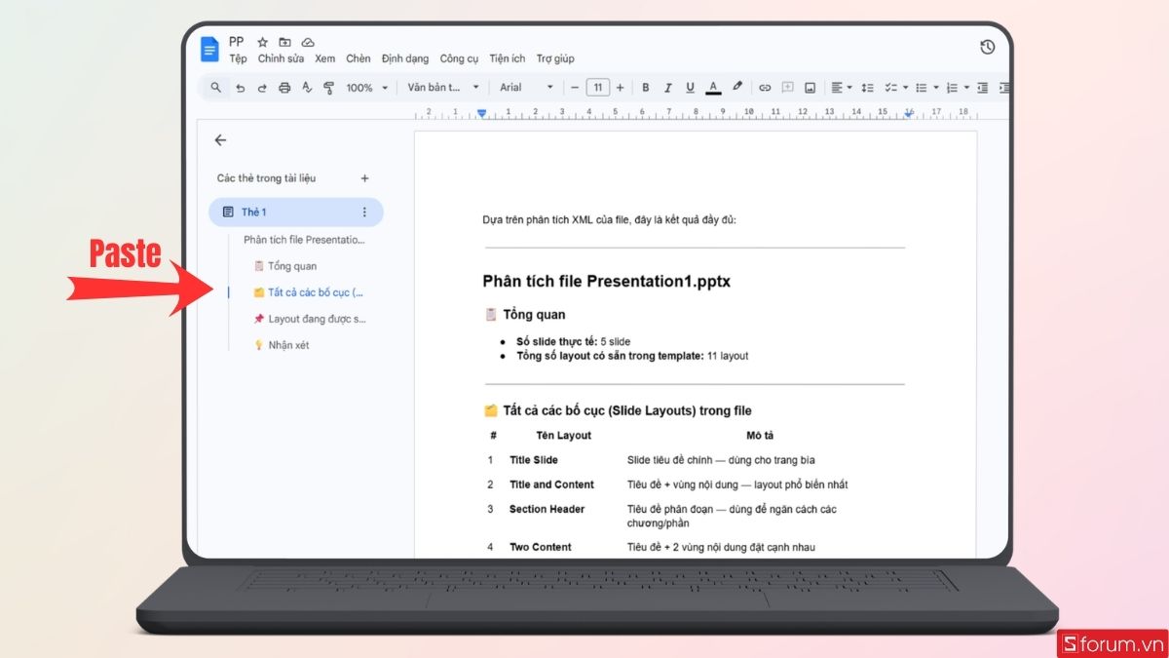Print the document
The height and width of the screenshot is (658, 1169).
284,88
